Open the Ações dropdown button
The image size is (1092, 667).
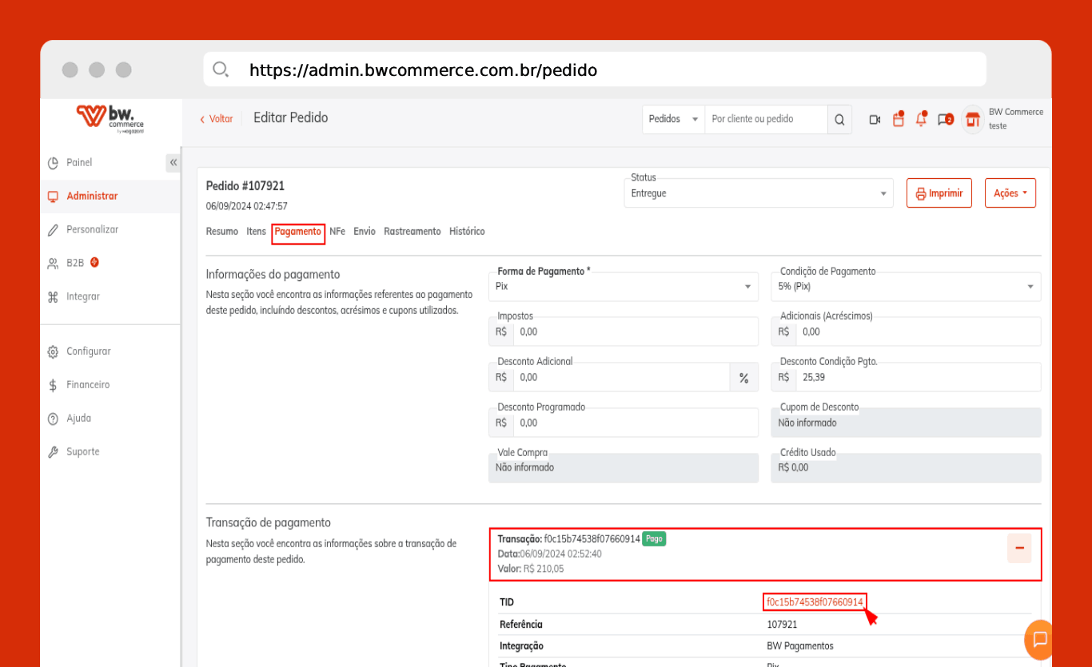1010,193
